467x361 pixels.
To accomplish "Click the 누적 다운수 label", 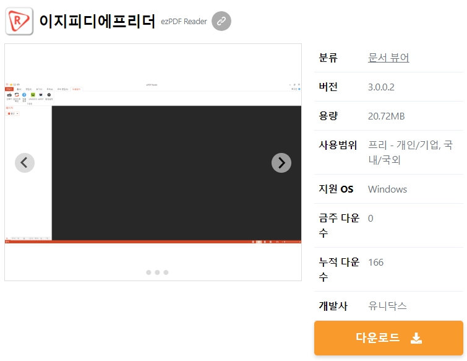I will click(x=339, y=269).
